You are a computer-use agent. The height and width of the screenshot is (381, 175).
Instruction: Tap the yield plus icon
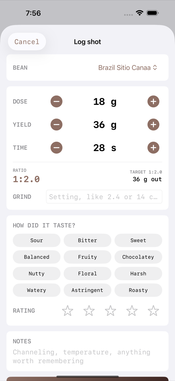point(153,125)
